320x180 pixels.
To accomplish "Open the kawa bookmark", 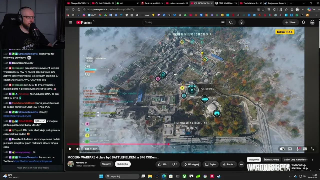I will pos(145,15).
